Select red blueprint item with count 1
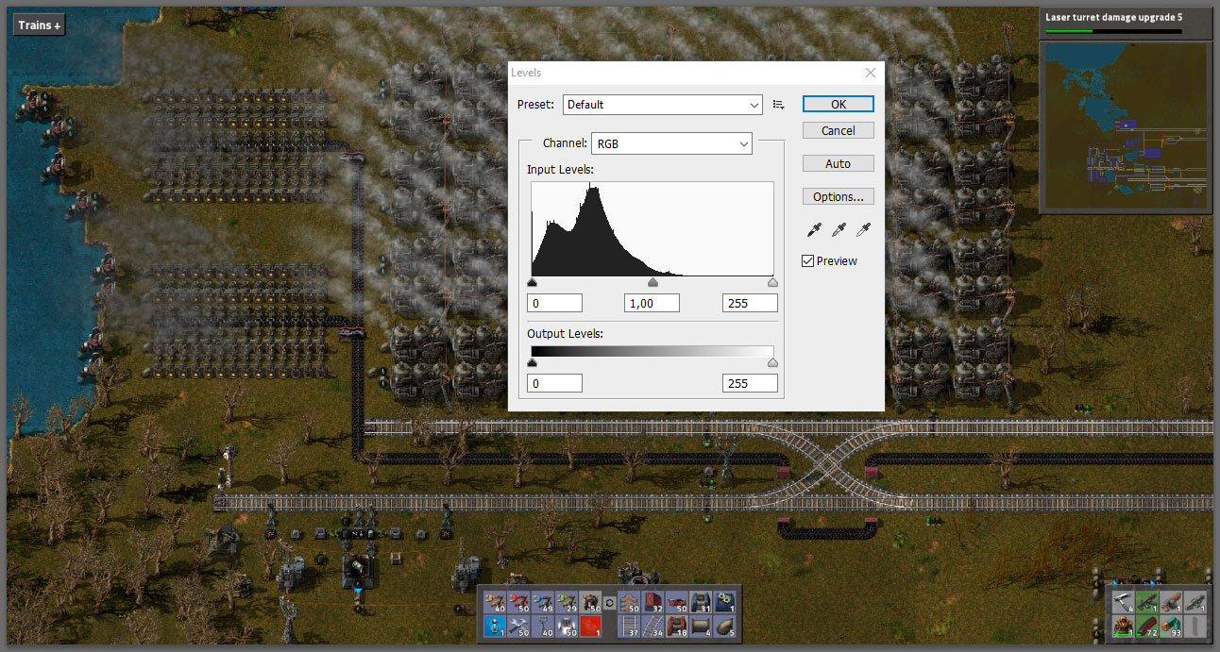 click(590, 626)
